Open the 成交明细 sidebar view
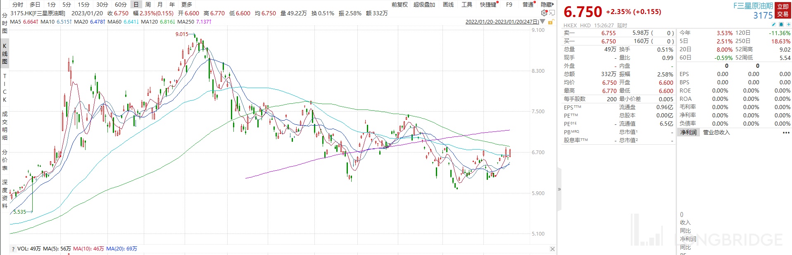 [5, 126]
